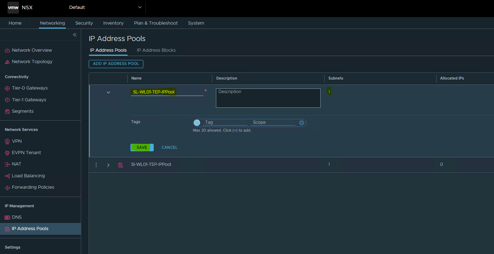Open the Plan & Troubleshoot tab

156,23
